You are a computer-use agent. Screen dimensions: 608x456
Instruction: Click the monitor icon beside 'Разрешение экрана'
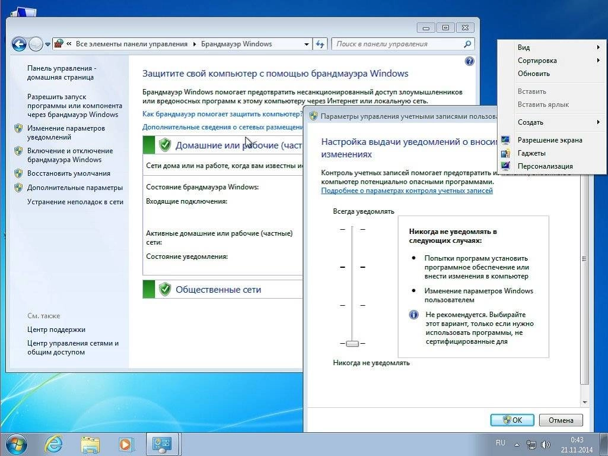505,140
